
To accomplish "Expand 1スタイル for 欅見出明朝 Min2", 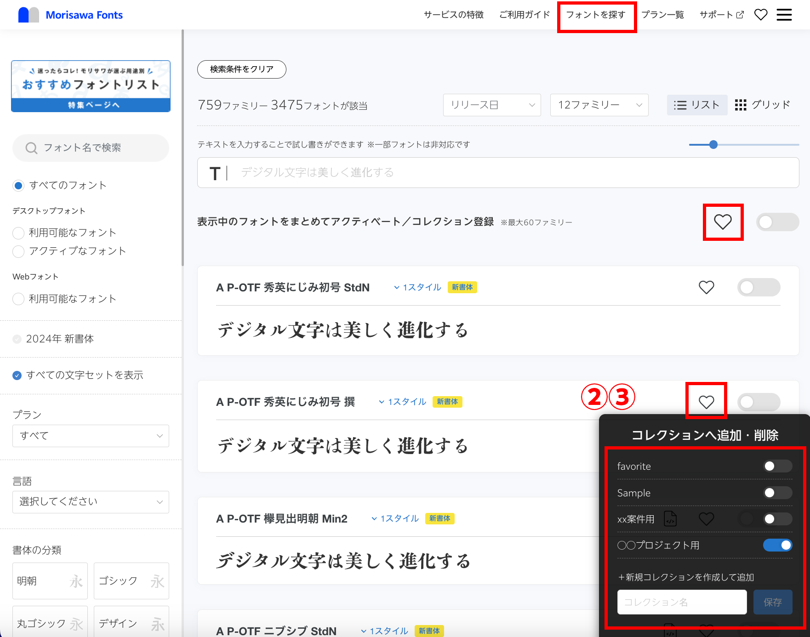I will [x=395, y=518].
